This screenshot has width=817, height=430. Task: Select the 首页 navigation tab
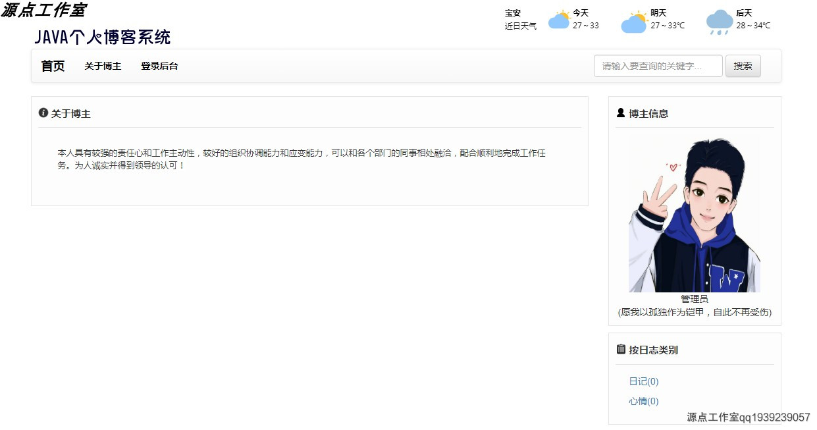tap(53, 66)
